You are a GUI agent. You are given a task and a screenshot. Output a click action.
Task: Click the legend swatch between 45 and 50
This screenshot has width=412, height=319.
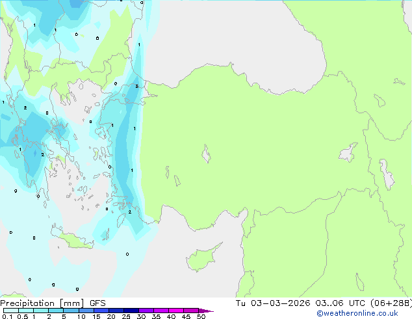click(x=191, y=311)
